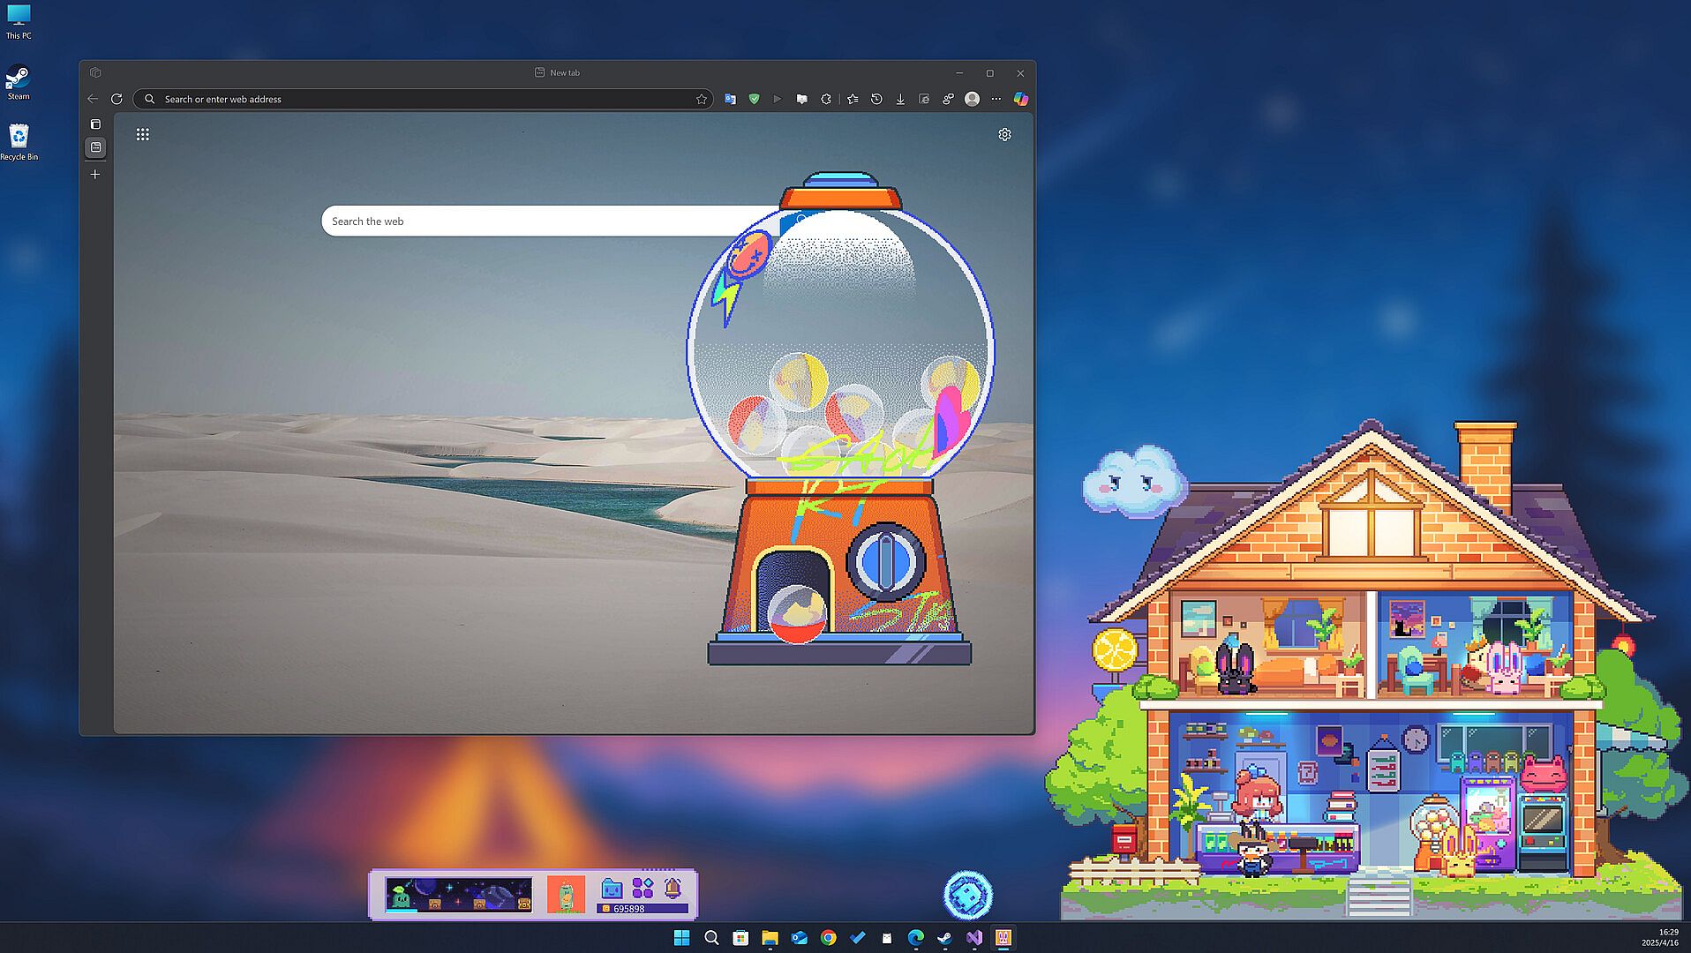Select the New tab in sidebar
Screen dimensions: 1691x953
click(x=95, y=147)
